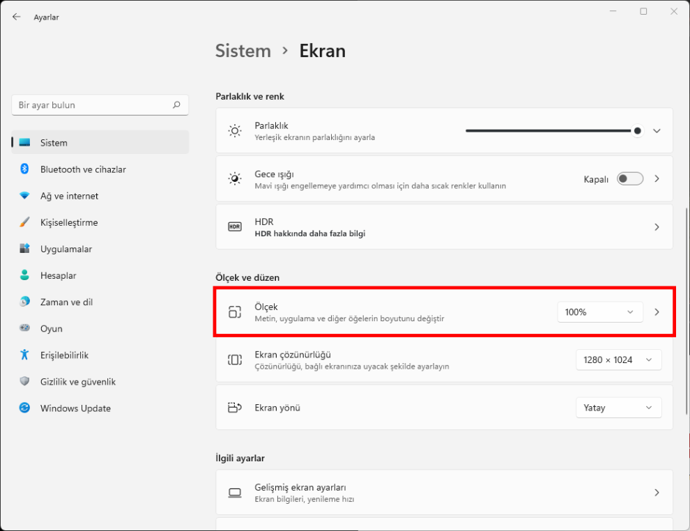The image size is (690, 531).
Task: Select Hesaplar in the sidebar
Action: (59, 275)
